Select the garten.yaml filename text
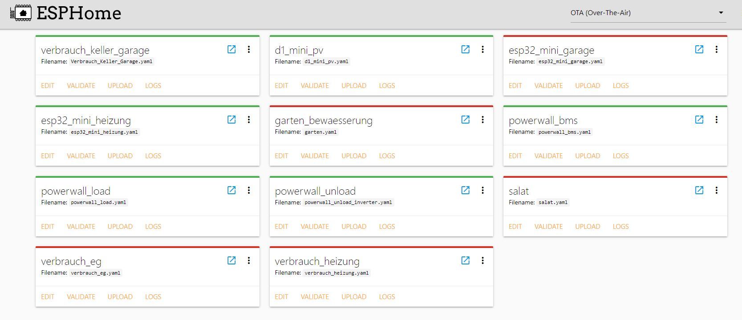 click(x=320, y=132)
